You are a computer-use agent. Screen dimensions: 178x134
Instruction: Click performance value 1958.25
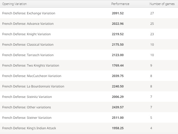118,128
